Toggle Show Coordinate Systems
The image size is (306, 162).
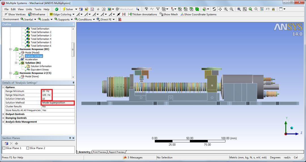tap(198, 14)
